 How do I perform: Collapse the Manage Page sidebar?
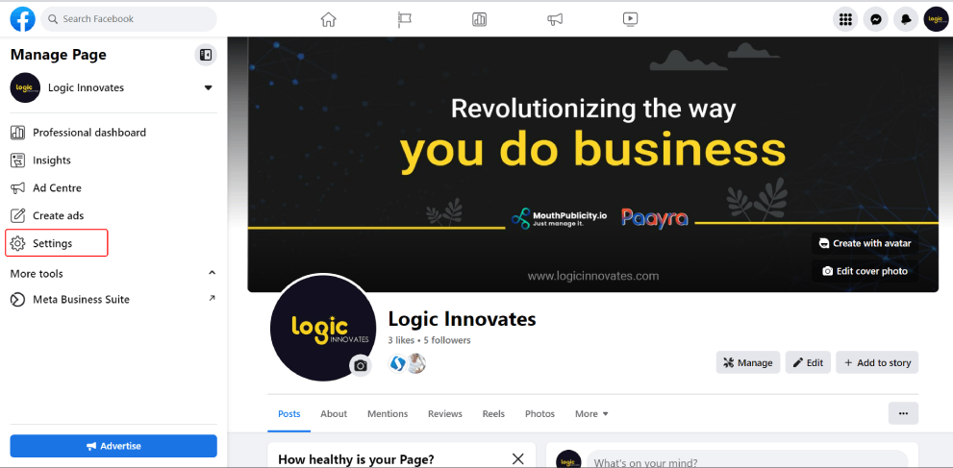[206, 55]
